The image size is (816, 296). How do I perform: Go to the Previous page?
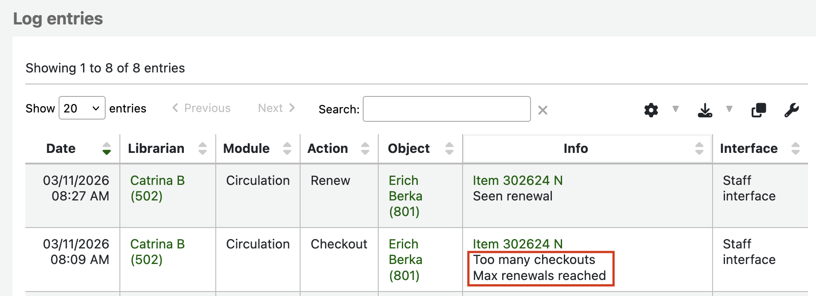point(202,108)
